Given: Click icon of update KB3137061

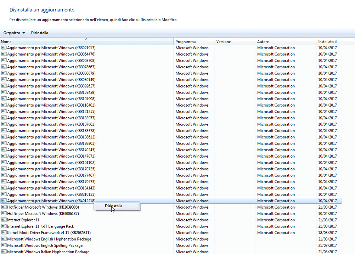Looking at the screenshot, I should click(4, 124).
